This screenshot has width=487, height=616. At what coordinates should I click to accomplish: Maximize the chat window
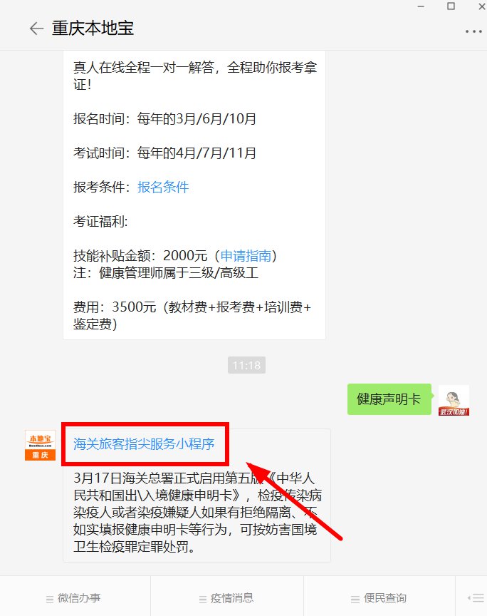(451, 6)
